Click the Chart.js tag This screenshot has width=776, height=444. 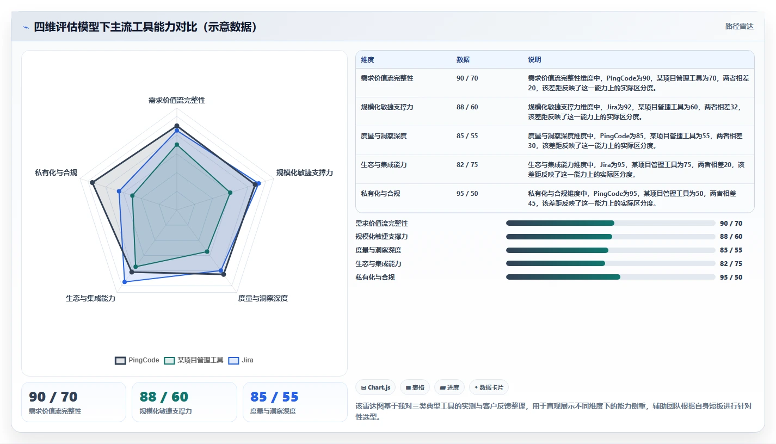tap(375, 387)
